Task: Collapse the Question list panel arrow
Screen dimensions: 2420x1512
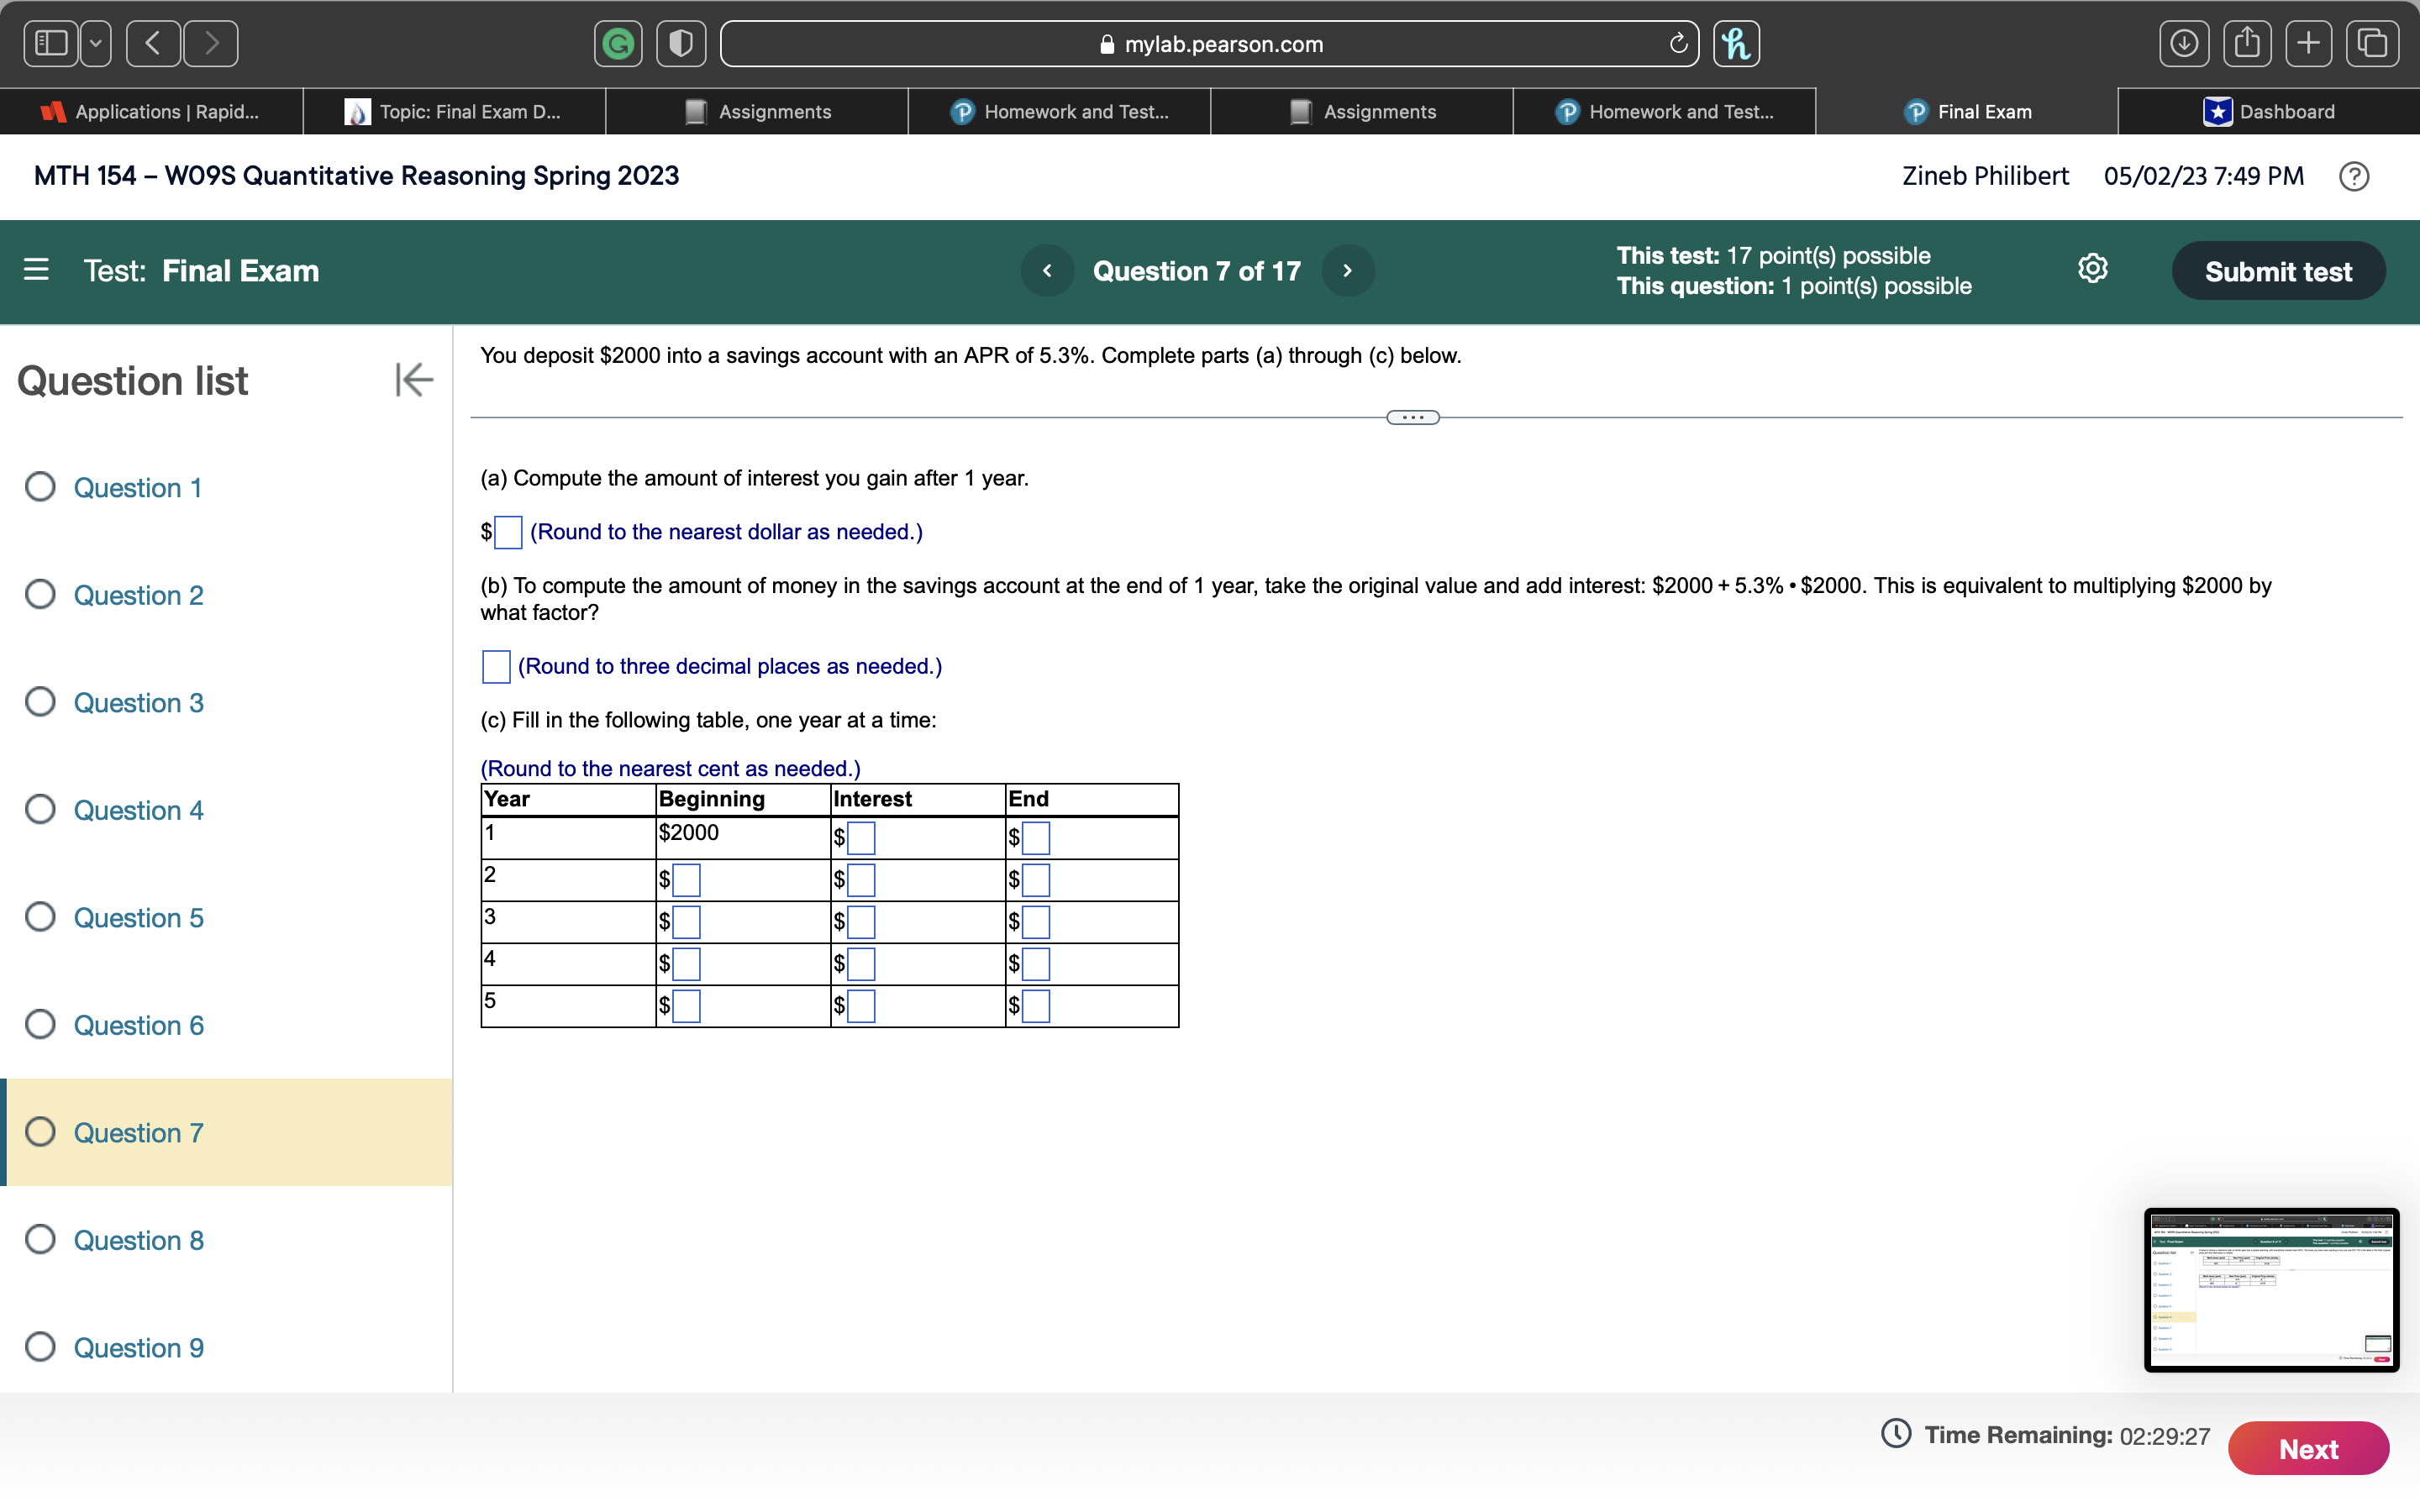Action: 413,380
